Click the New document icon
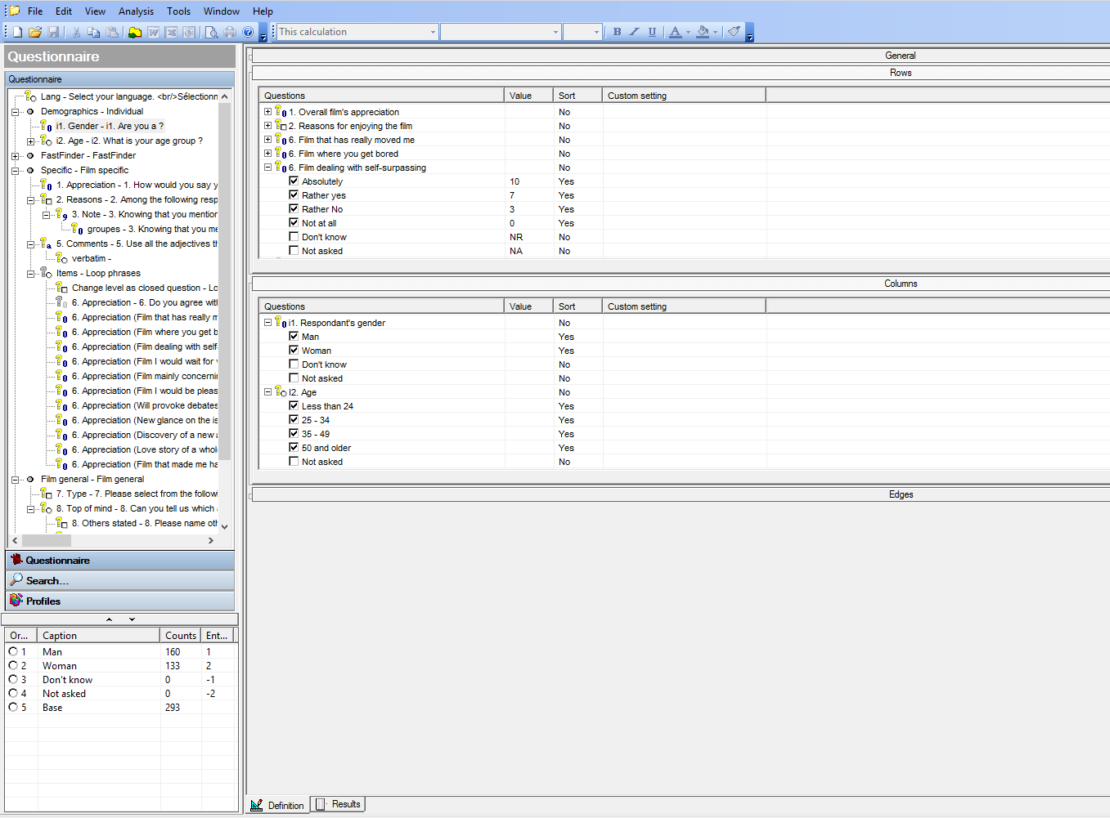The width and height of the screenshot is (1110, 818). pos(17,32)
